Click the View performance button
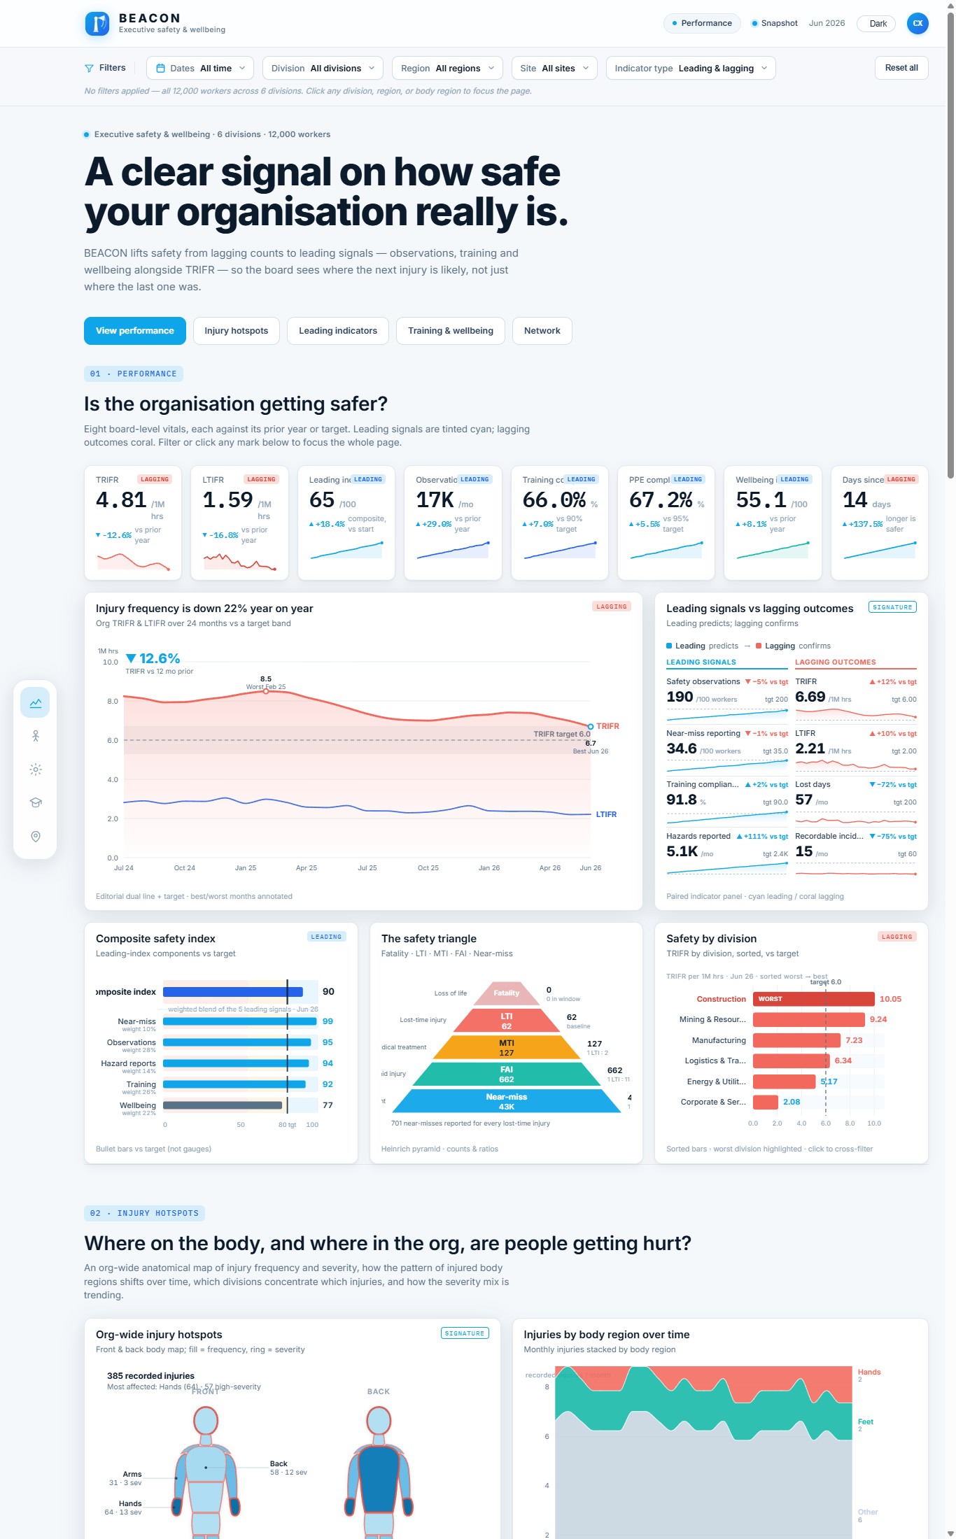956x1539 pixels. point(135,331)
